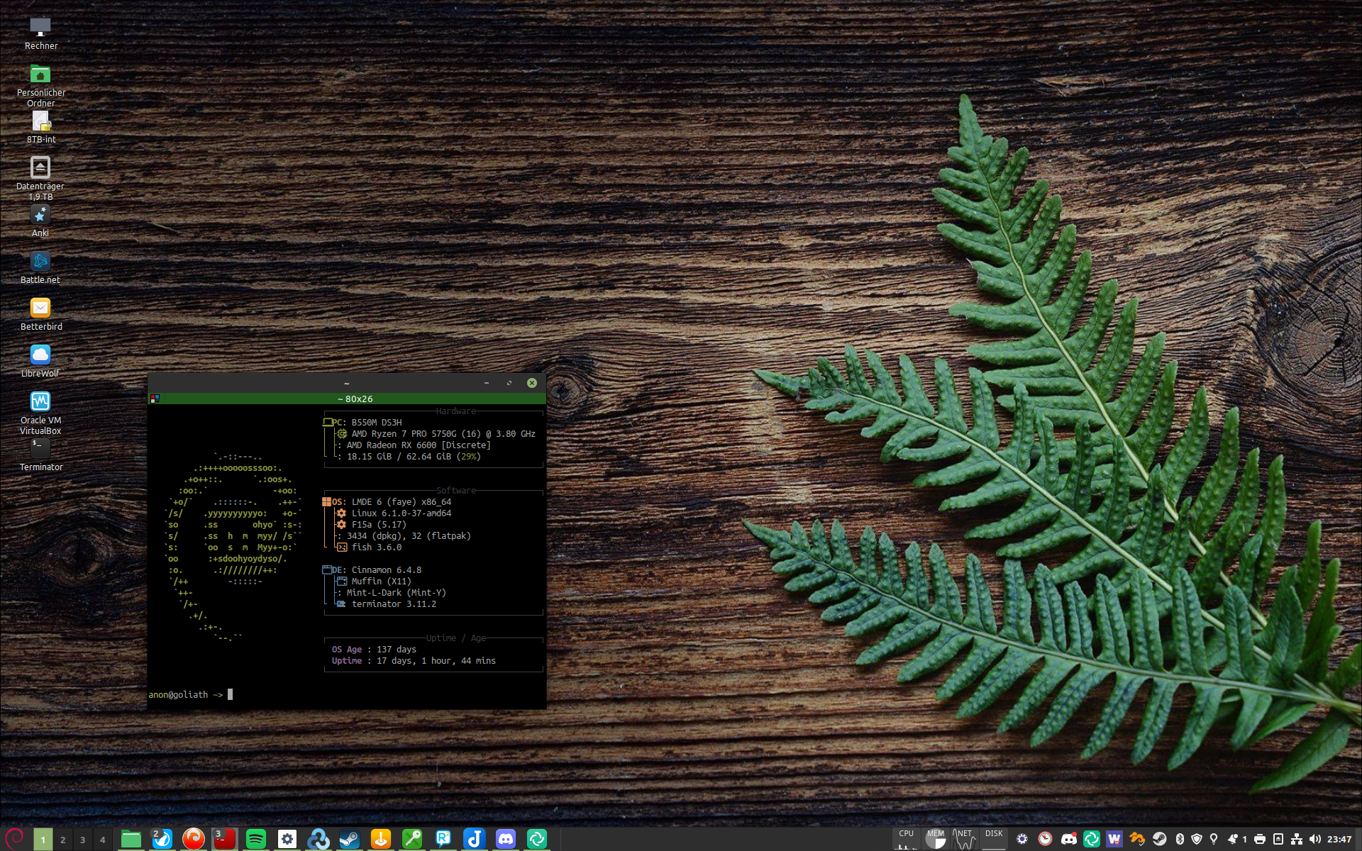The width and height of the screenshot is (1362, 851).
Task: Click the terminal prompt anon@goliath line
Action: [x=190, y=694]
